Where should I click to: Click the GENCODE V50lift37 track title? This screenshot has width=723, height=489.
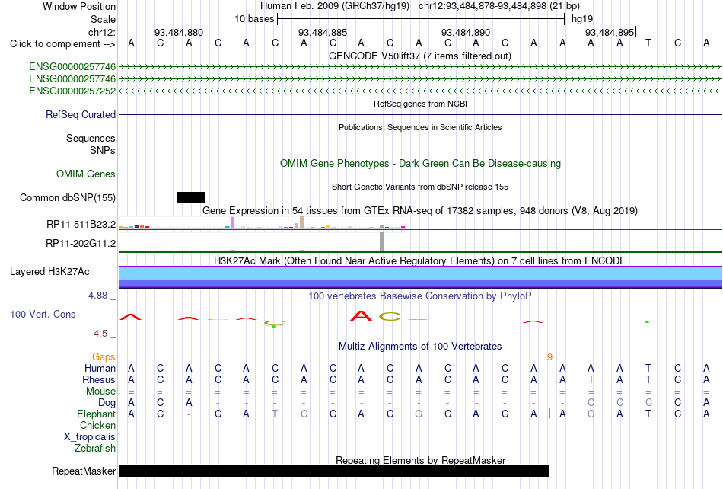(420, 56)
